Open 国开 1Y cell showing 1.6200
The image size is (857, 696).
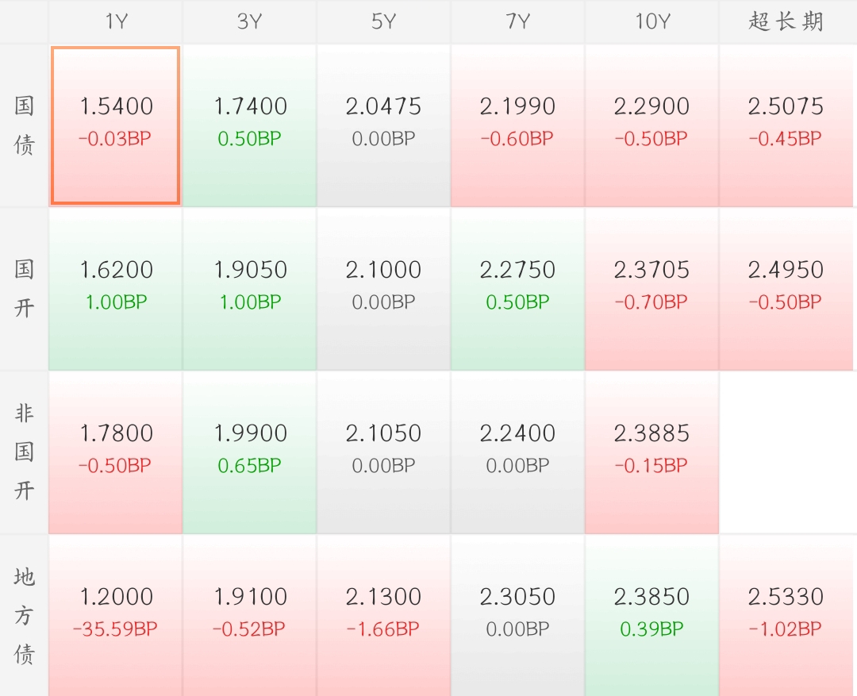point(115,289)
